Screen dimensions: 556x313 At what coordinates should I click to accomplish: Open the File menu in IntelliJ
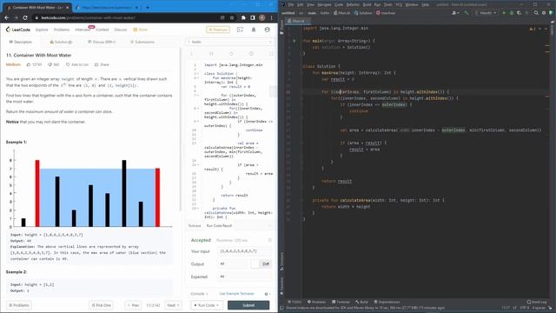(x=291, y=4)
